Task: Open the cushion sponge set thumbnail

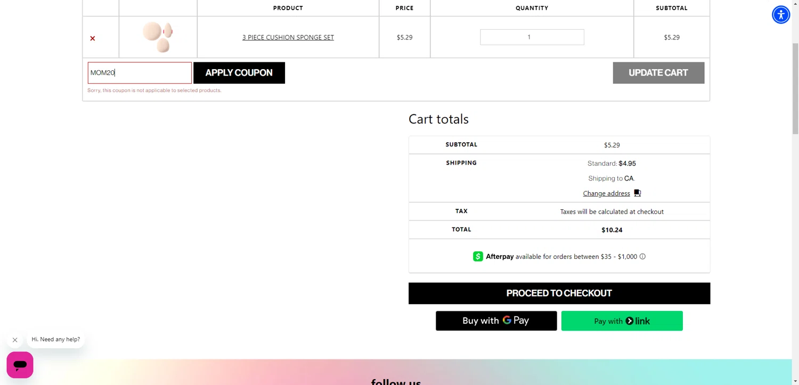Action: 158,37
